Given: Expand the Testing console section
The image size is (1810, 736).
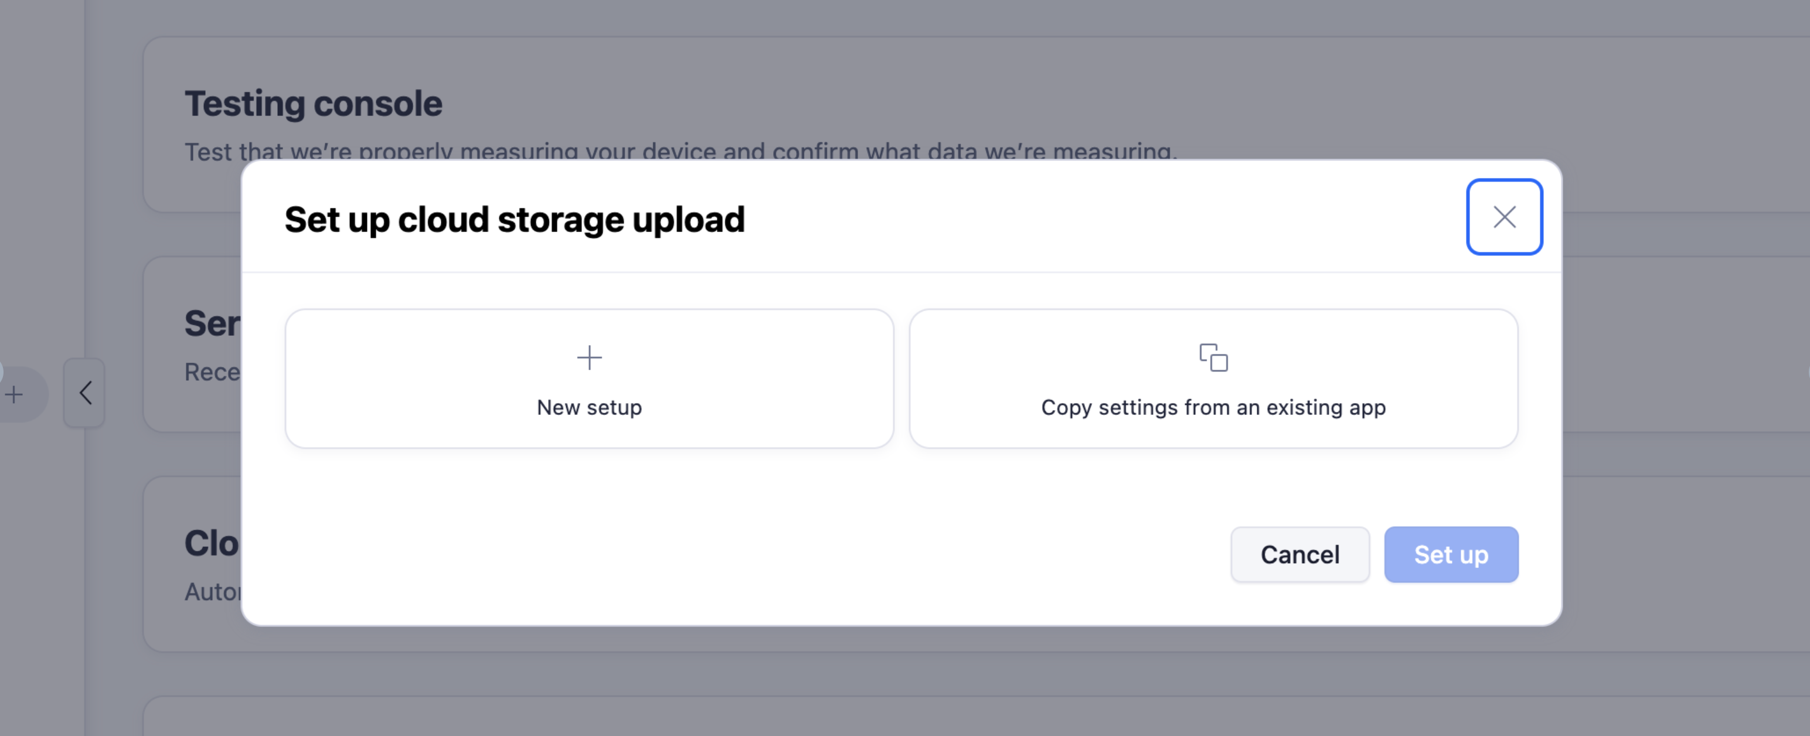Looking at the screenshot, I should click(x=314, y=103).
